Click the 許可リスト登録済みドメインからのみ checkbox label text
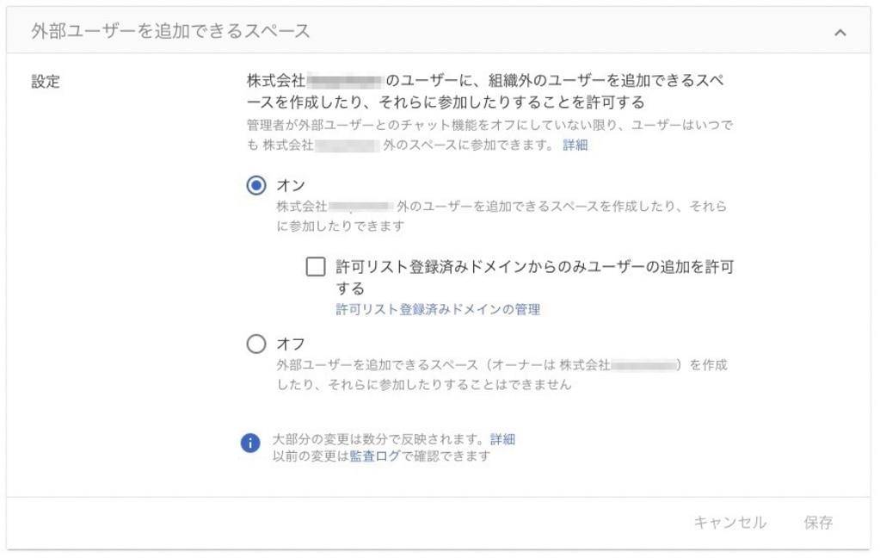Image resolution: width=880 pixels, height=558 pixels. tap(533, 267)
